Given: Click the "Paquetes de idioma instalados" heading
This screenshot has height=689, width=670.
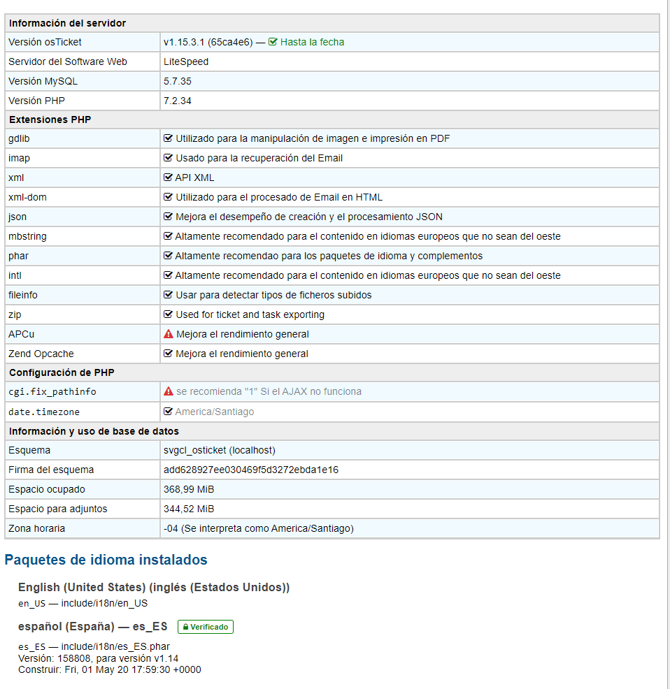Looking at the screenshot, I should pyautogui.click(x=106, y=560).
